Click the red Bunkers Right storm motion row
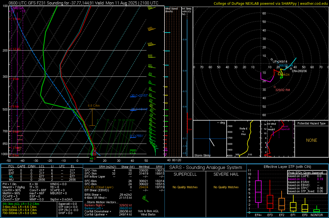 click(108, 205)
